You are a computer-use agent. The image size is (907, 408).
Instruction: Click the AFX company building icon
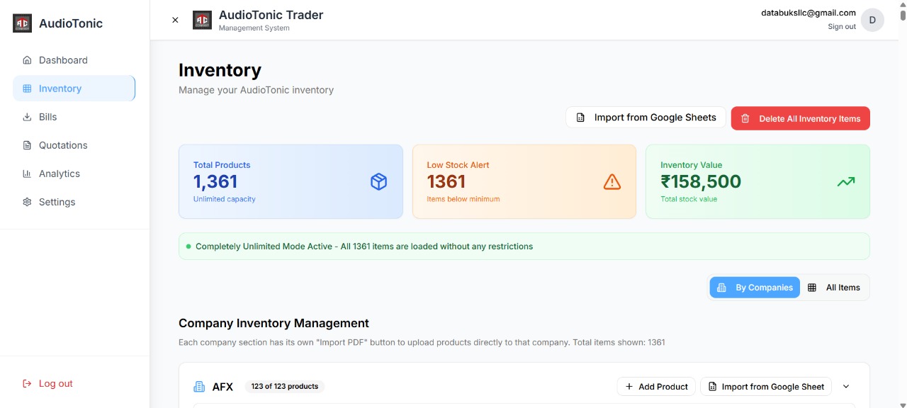[199, 387]
